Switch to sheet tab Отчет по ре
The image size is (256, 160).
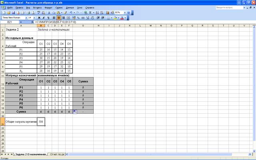click(57, 154)
